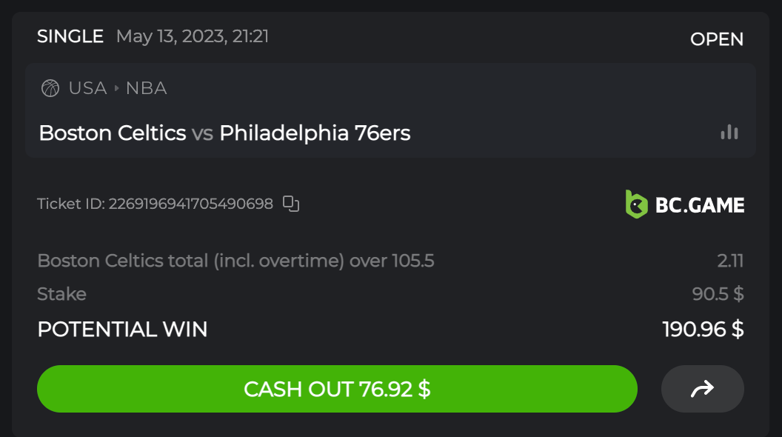The height and width of the screenshot is (437, 782).
Task: Click the Boston Celtics team name
Action: (112, 133)
